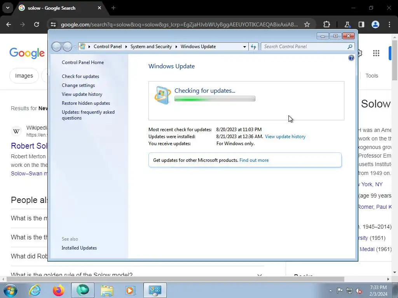Open the Control Panel help icon

(x=351, y=58)
